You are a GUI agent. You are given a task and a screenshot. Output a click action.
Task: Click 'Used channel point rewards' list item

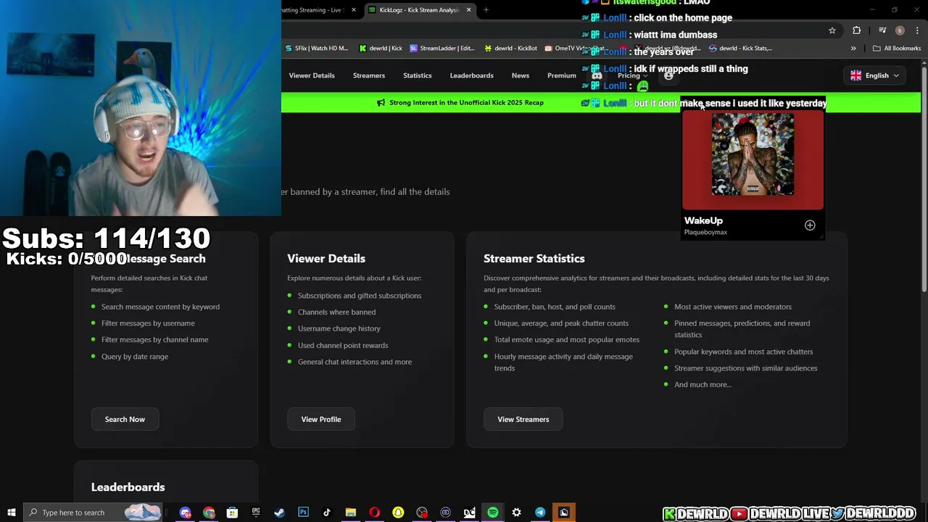(x=343, y=345)
